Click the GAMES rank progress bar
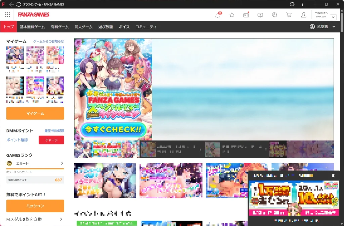Screen dimensions: 344x226 (x=35, y=169)
